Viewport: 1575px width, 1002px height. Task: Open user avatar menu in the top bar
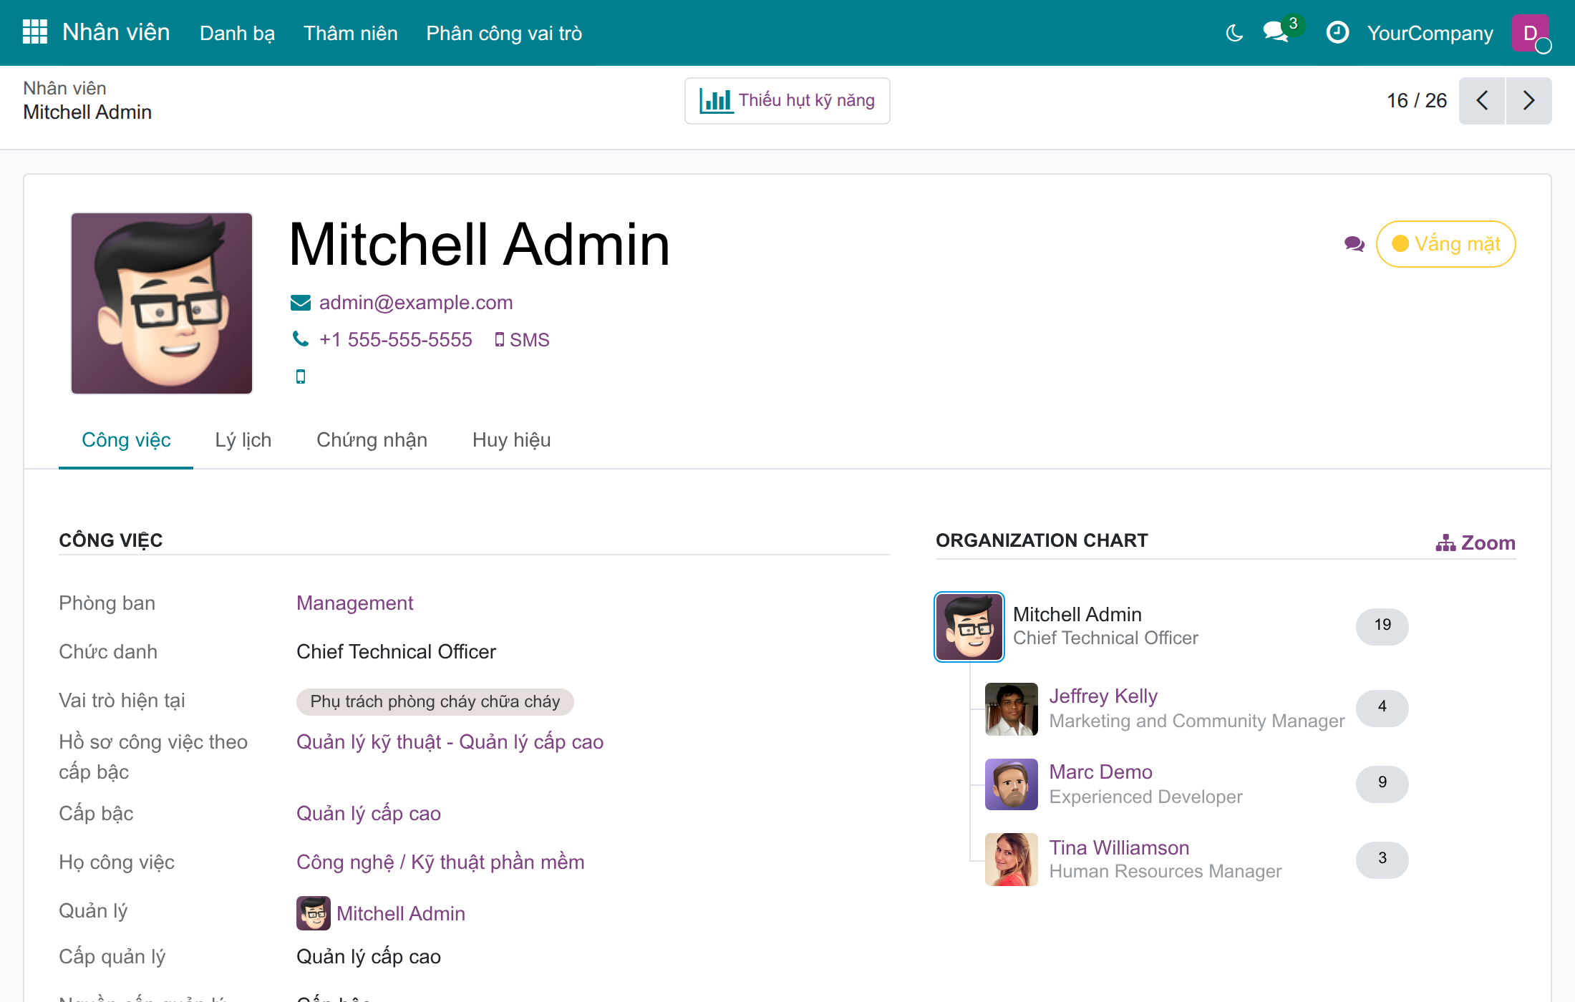[1531, 33]
